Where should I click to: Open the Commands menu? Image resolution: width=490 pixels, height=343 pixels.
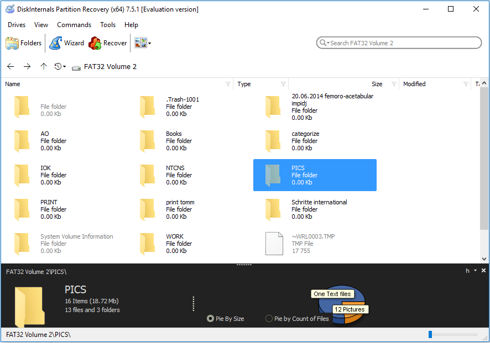click(x=74, y=25)
